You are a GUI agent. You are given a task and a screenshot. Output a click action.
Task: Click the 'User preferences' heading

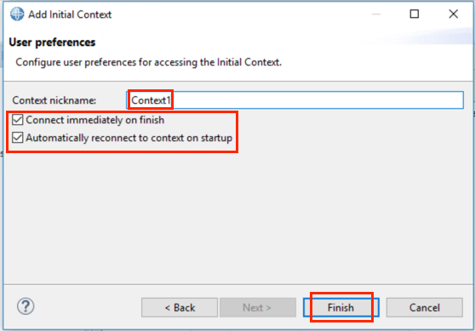pyautogui.click(x=52, y=42)
